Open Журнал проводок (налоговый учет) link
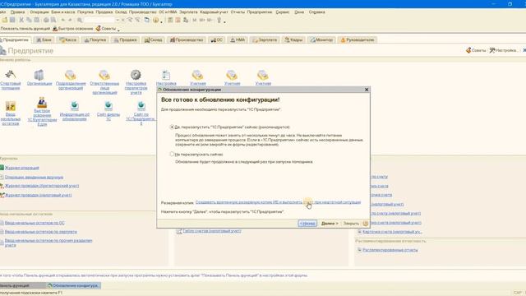 coord(38,195)
